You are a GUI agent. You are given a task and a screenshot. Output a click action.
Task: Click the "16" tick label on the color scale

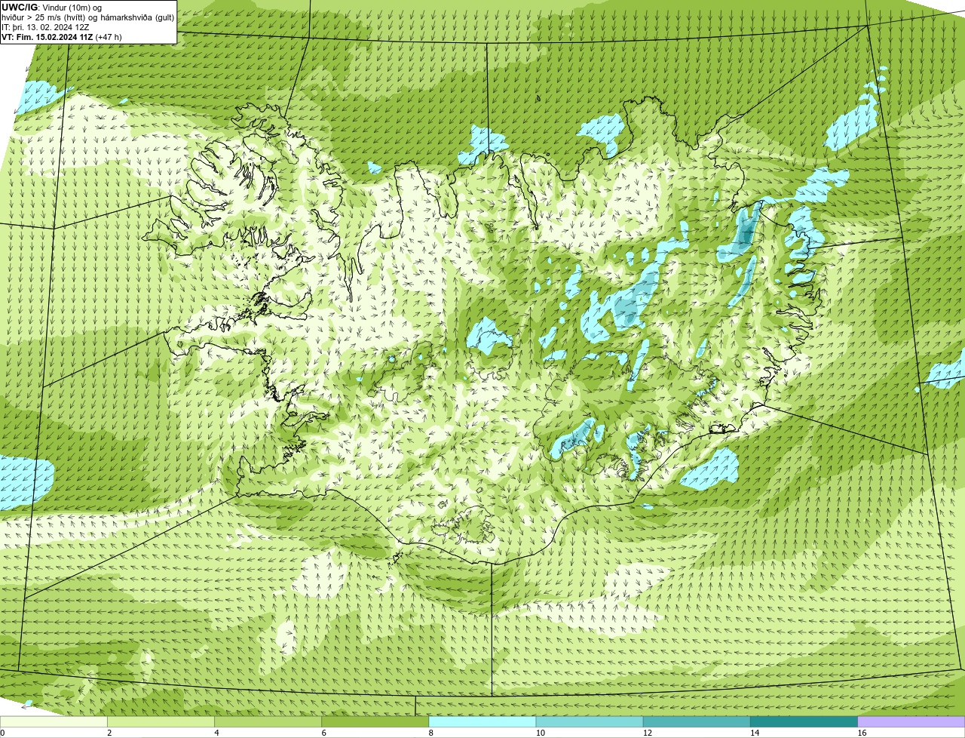pos(862,733)
